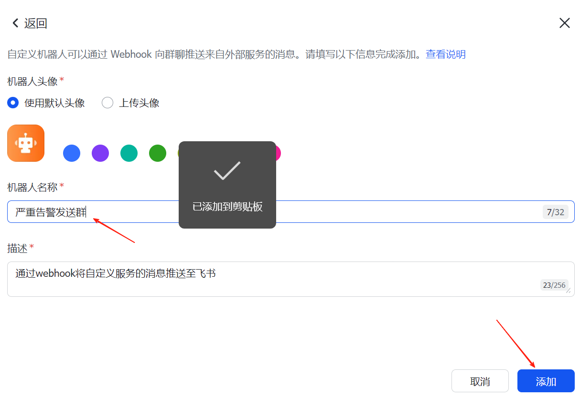
Task: Pick the pink avatar color swatch
Action: click(x=279, y=153)
